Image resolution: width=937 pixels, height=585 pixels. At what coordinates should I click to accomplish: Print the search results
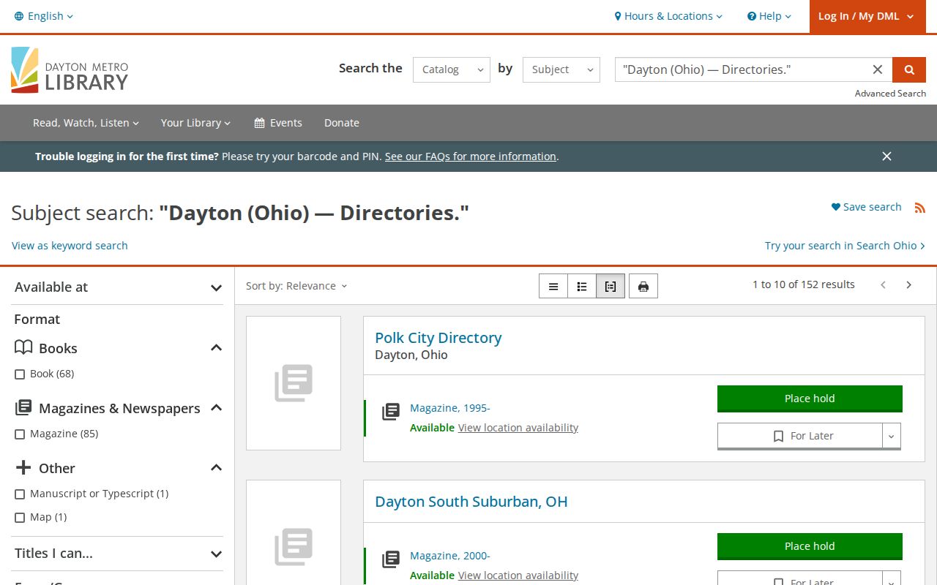[643, 286]
